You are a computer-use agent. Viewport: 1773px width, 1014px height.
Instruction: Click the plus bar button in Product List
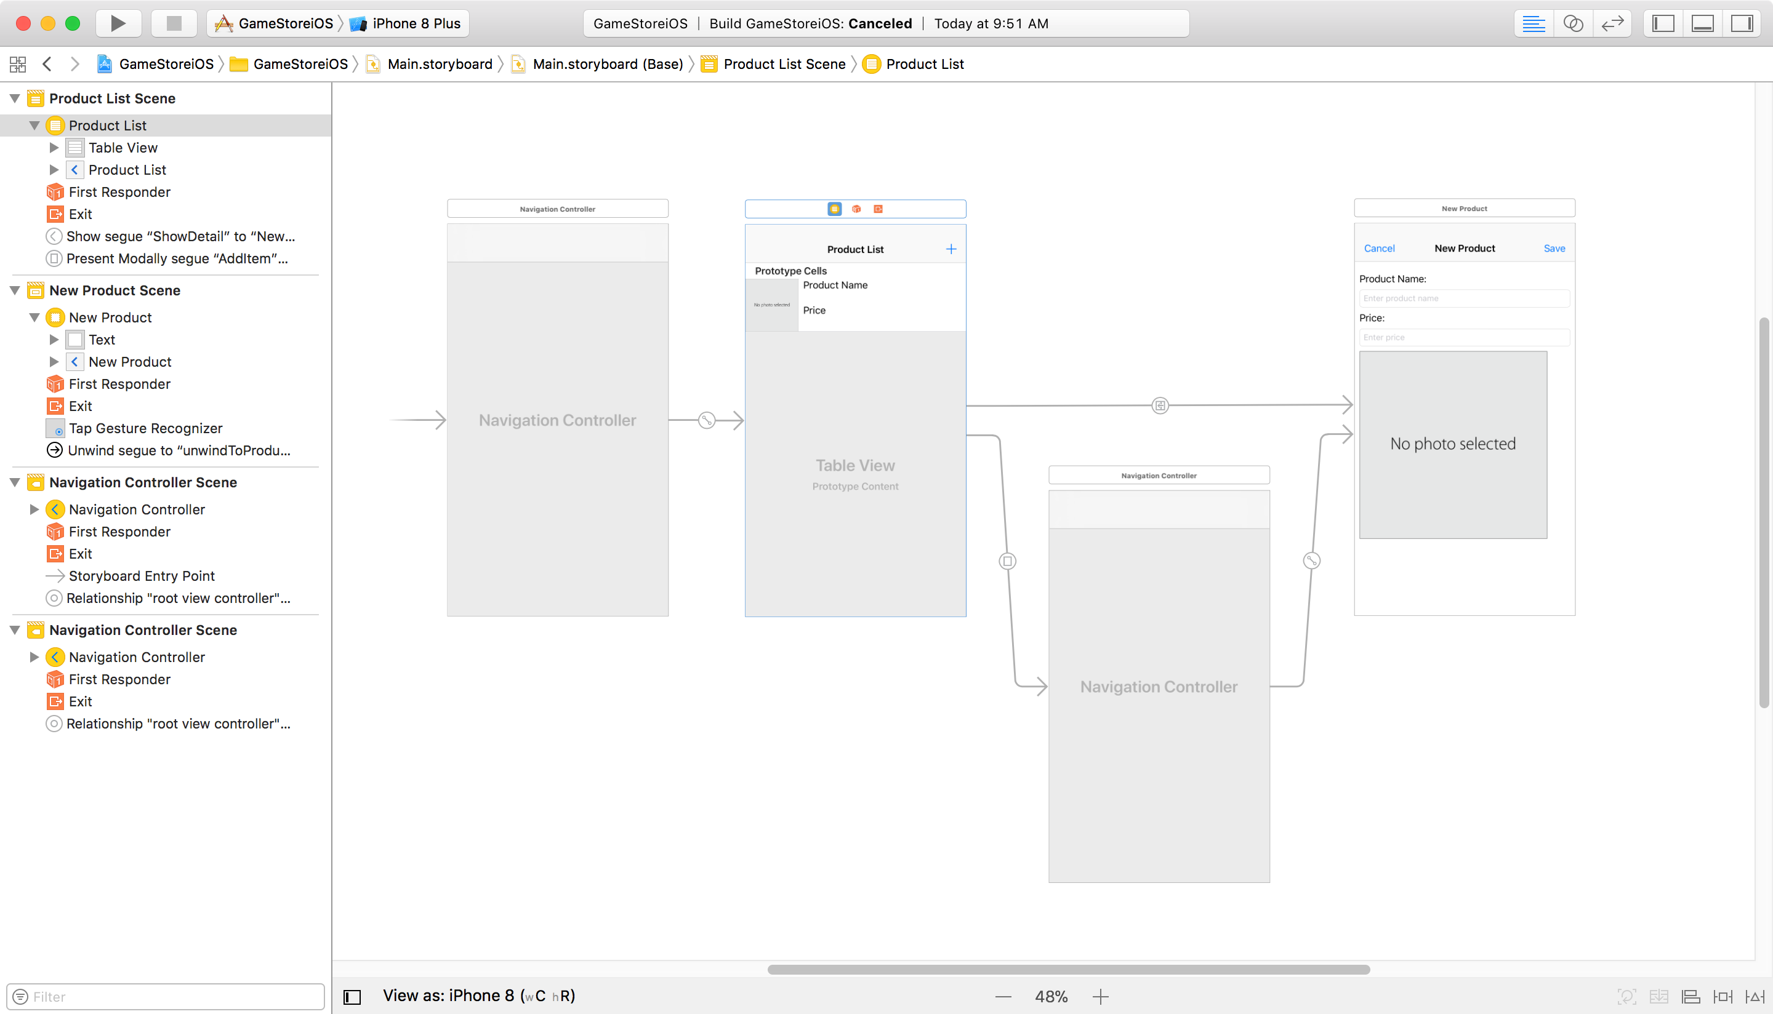pos(951,249)
